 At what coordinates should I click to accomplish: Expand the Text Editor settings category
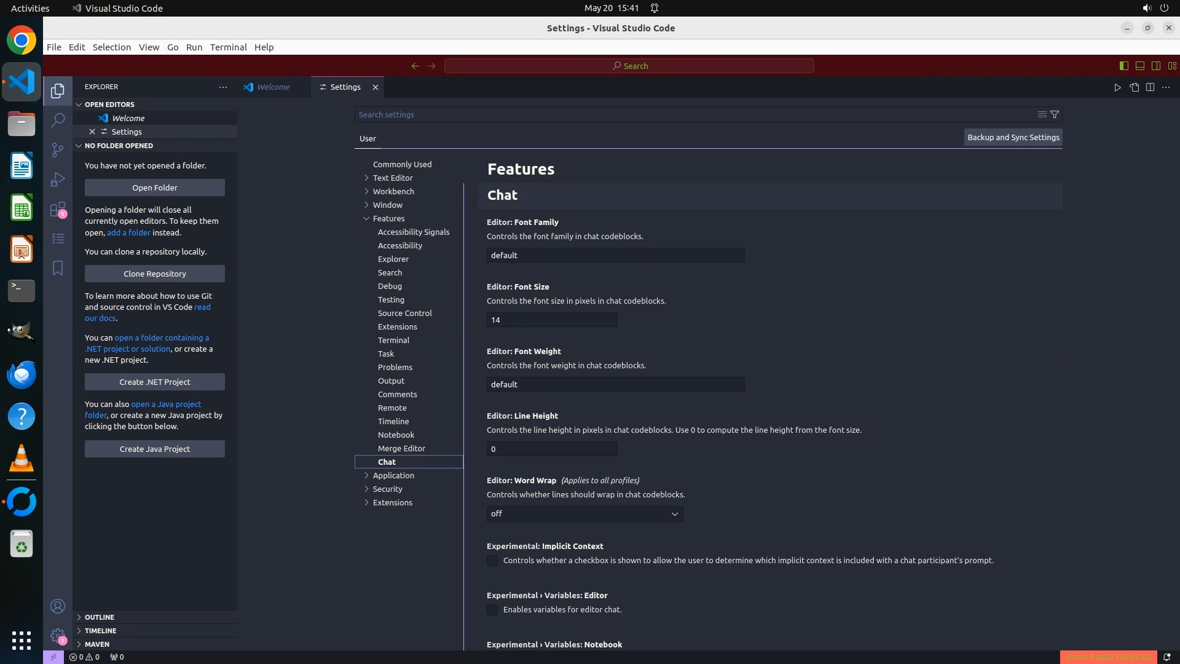click(x=392, y=178)
